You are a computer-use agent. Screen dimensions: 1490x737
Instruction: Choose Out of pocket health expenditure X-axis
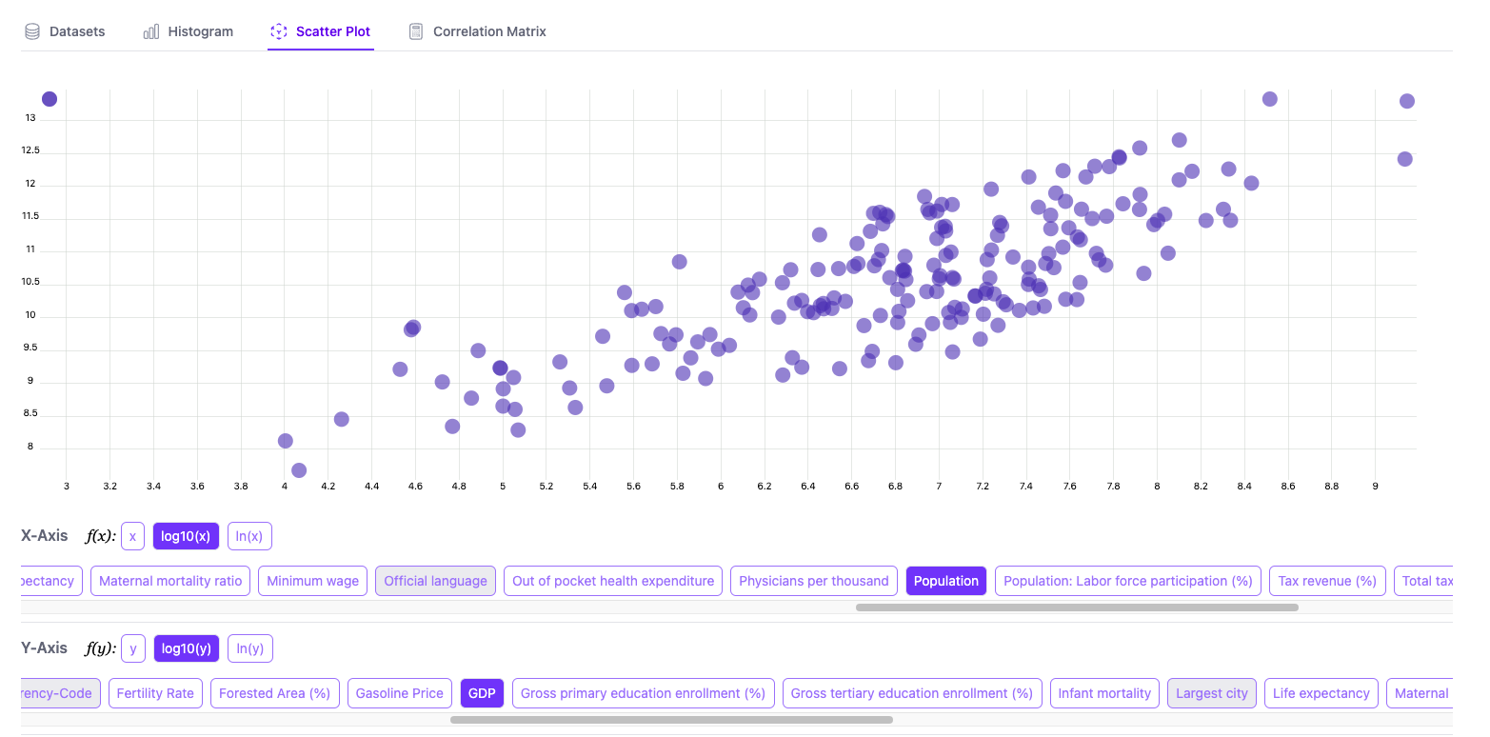[613, 581]
